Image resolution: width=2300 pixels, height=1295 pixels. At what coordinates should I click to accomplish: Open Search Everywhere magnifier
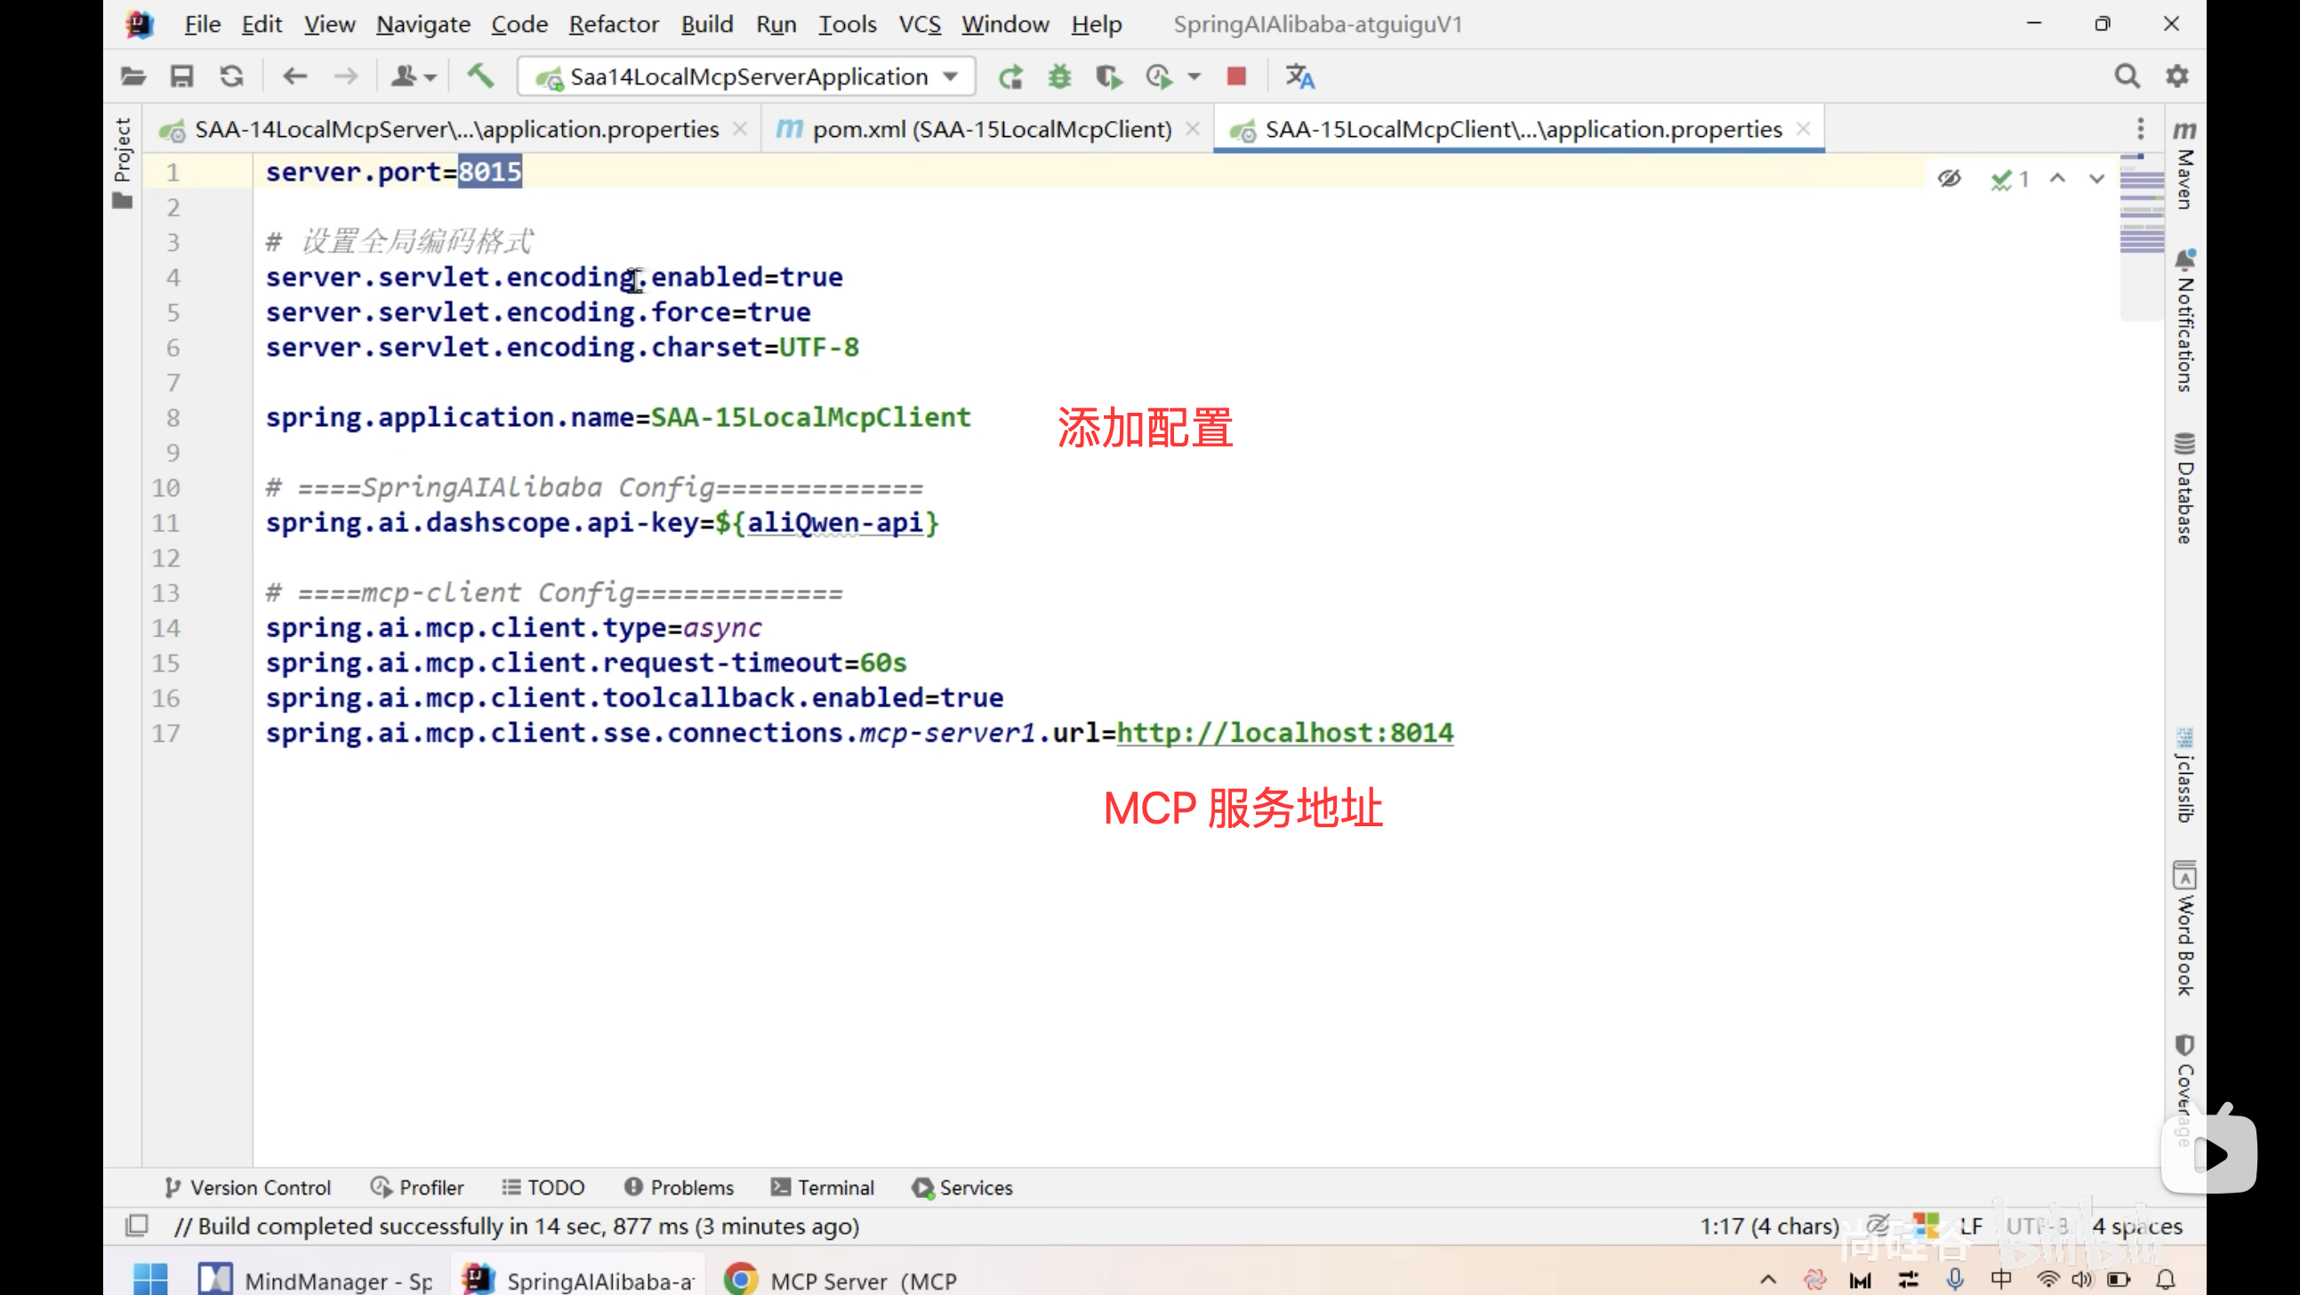(x=2127, y=76)
